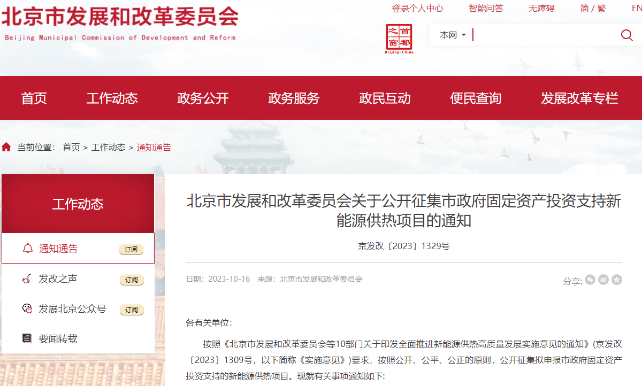Image resolution: width=642 pixels, height=386 pixels.
Task: Open the 本网 search scope dropdown
Action: 453,35
